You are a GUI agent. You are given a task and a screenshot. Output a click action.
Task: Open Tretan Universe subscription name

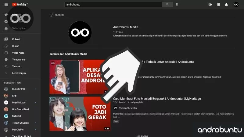click(20, 123)
